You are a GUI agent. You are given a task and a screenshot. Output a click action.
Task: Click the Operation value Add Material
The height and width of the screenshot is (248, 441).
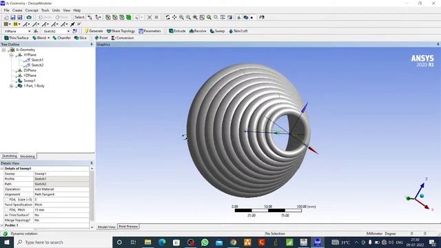point(61,189)
